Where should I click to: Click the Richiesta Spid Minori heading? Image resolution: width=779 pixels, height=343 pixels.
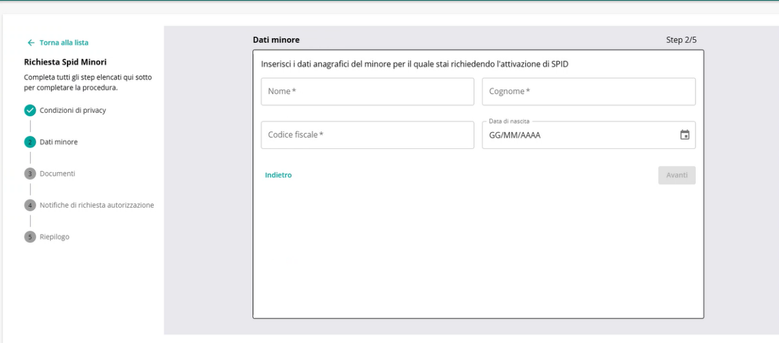click(65, 62)
